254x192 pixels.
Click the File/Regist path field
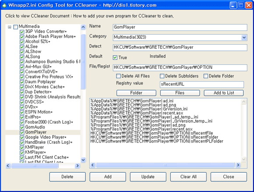pyautogui.click(x=180, y=68)
